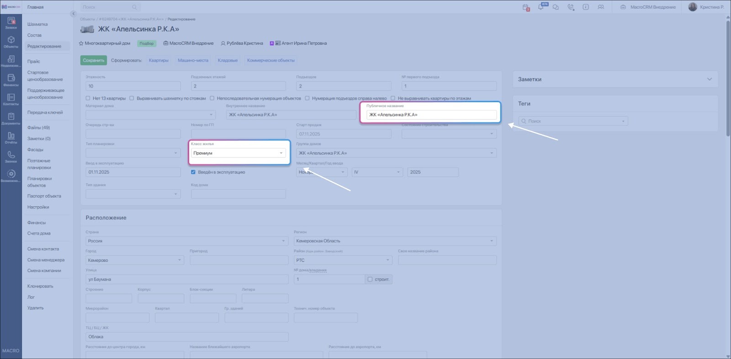The width and height of the screenshot is (731, 359).
Task: Enable the 'Нет 13 квартиры' checkbox
Action: pos(88,98)
